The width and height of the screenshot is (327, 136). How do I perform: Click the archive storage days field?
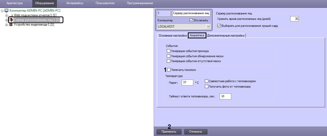[x=294, y=19]
